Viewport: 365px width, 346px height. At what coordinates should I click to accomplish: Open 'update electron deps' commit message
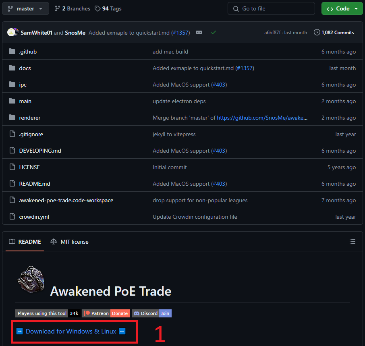tap(179, 101)
